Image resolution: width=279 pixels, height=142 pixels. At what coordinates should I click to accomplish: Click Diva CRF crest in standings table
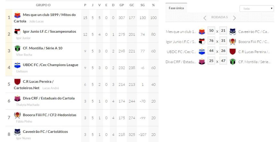(18, 98)
